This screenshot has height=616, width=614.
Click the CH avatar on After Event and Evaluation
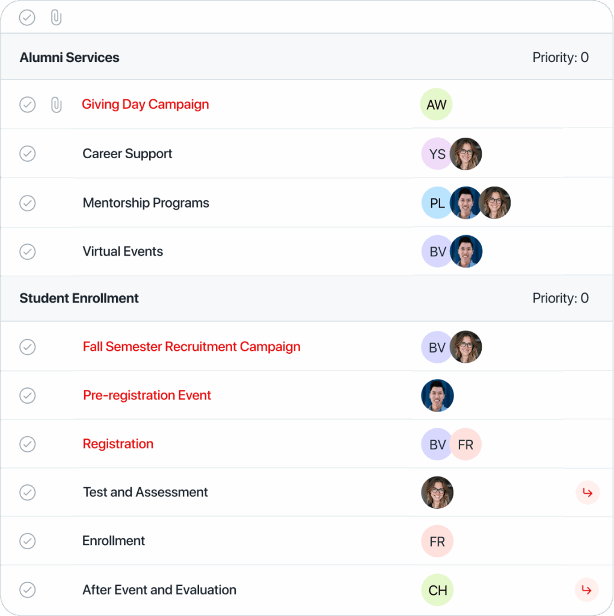[437, 590]
